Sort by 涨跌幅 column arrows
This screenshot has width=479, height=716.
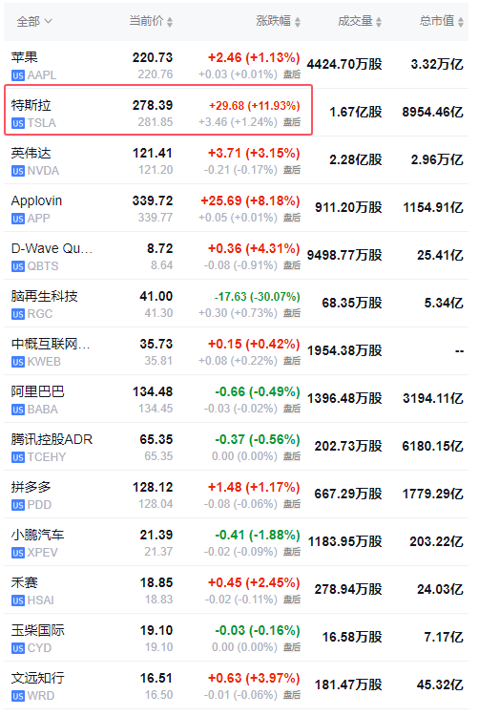tap(298, 21)
